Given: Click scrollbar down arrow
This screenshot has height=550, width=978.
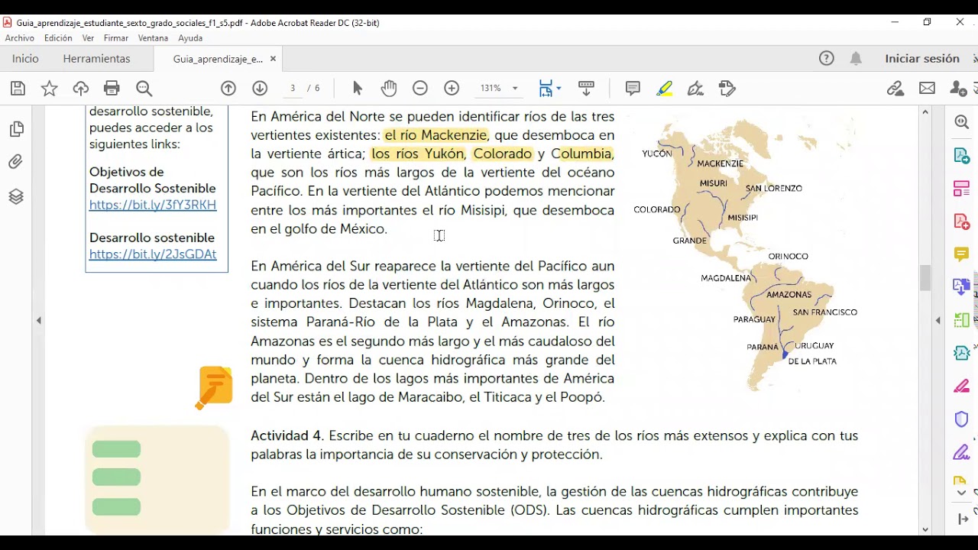Looking at the screenshot, I should coord(925,529).
